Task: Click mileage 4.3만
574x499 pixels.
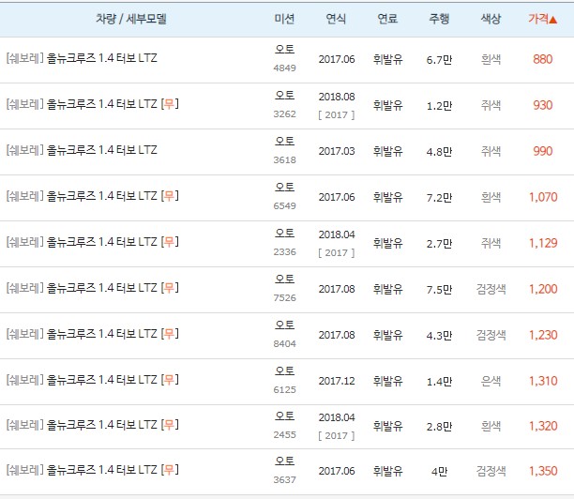Action: [439, 336]
